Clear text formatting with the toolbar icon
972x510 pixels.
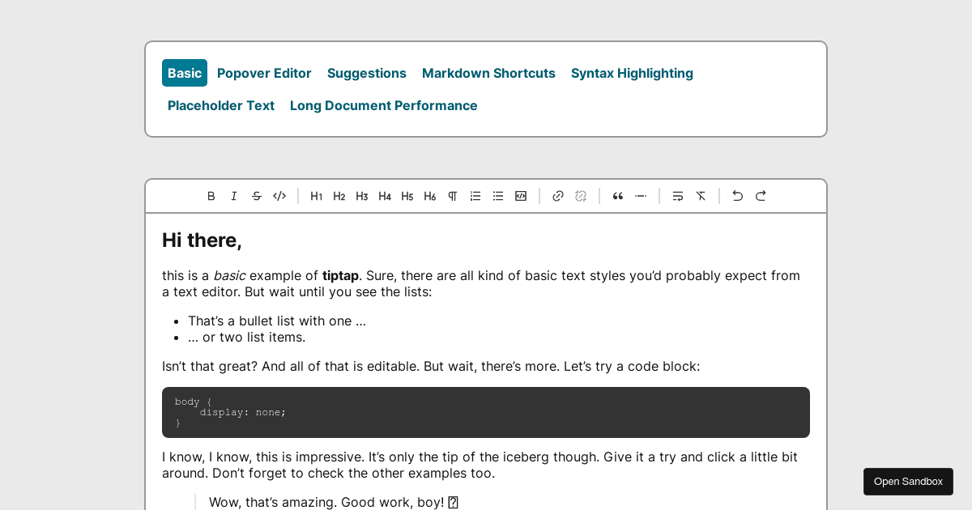pyautogui.click(x=701, y=196)
